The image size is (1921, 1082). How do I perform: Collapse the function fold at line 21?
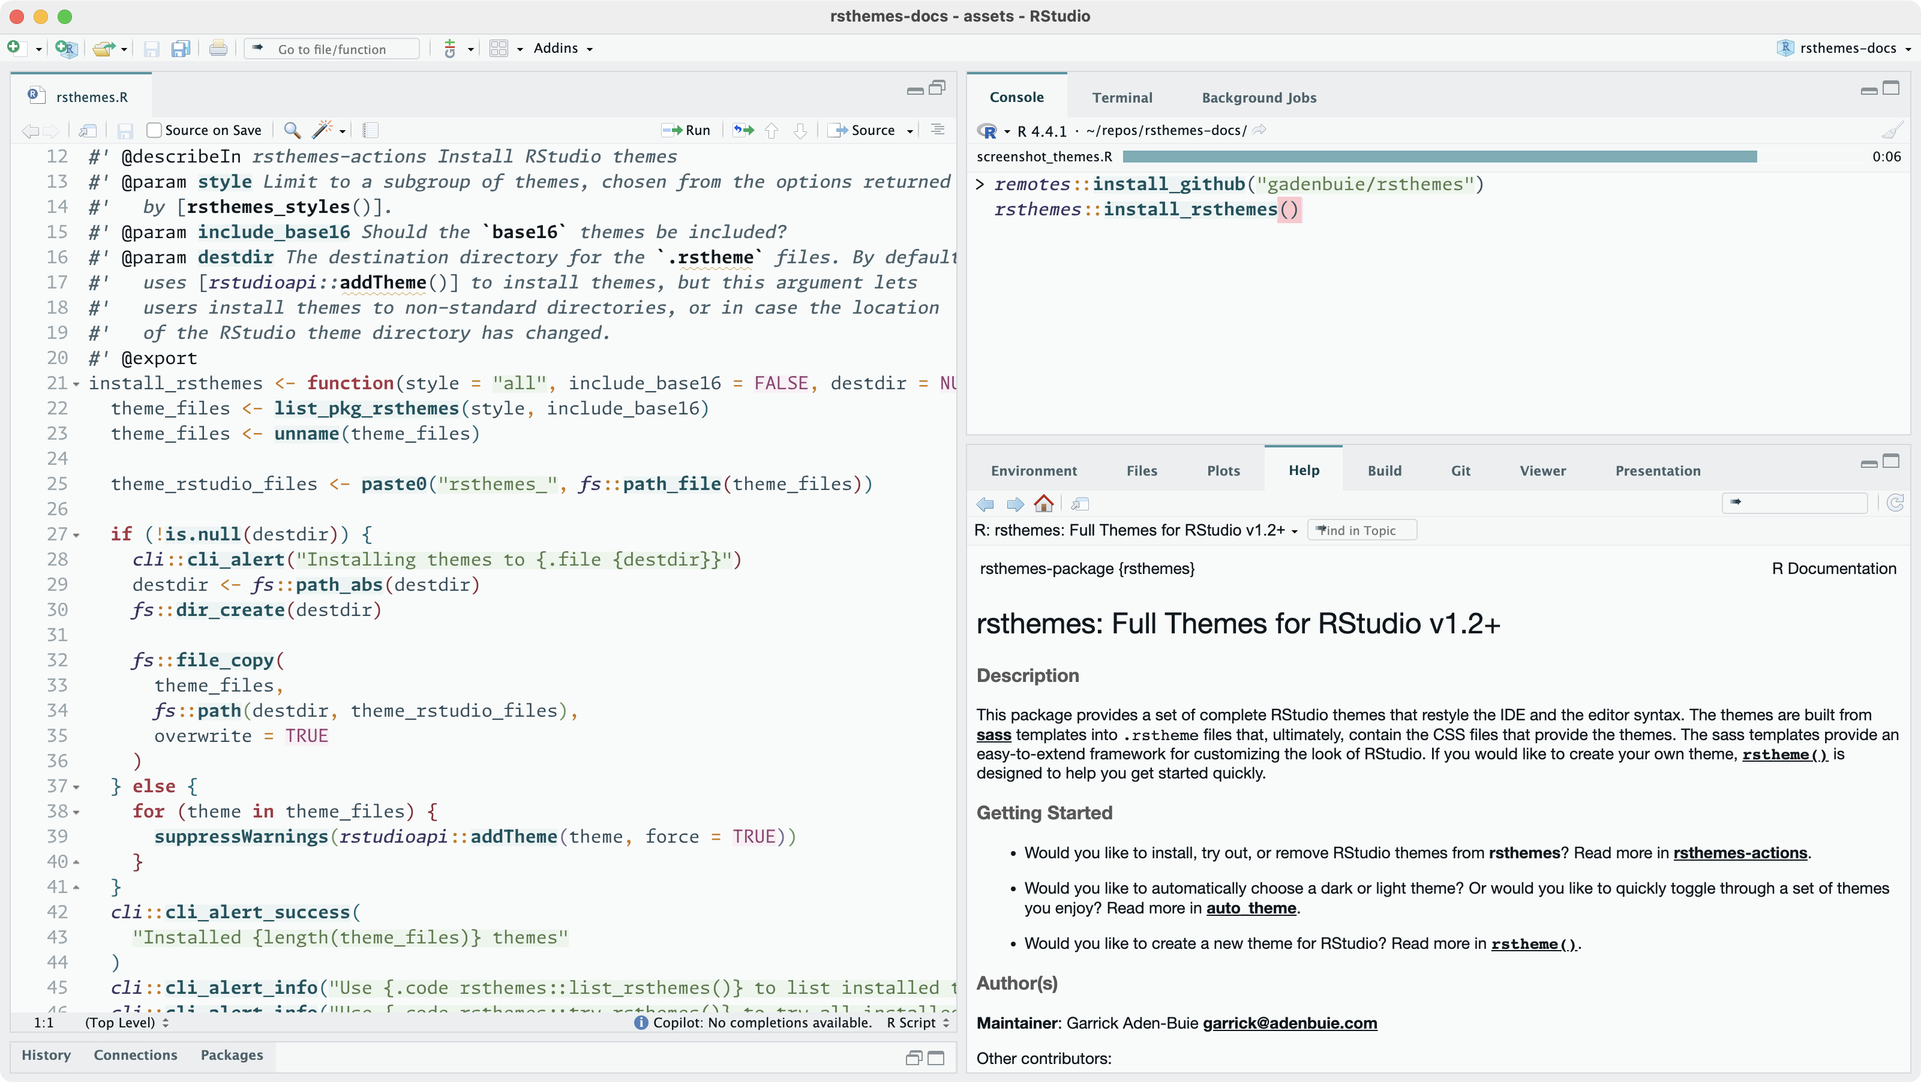pos(76,385)
